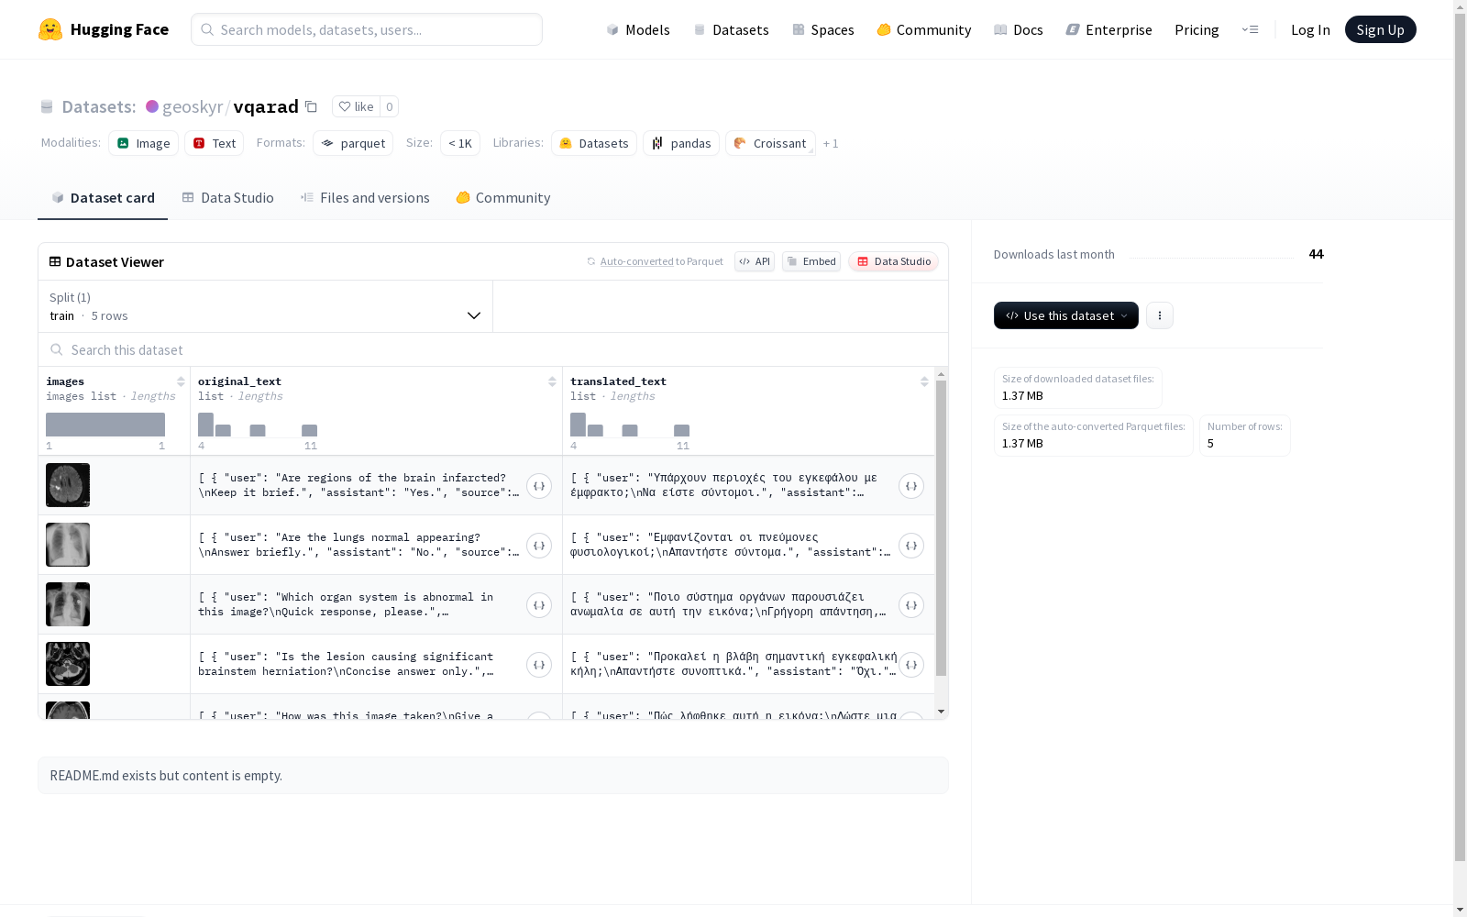Sort by the images column
Screen dimensions: 1467x917
pos(181,381)
